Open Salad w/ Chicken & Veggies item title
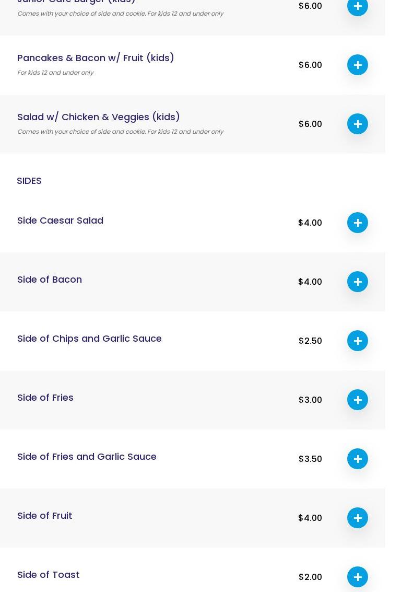The image size is (402, 592). pos(98,117)
